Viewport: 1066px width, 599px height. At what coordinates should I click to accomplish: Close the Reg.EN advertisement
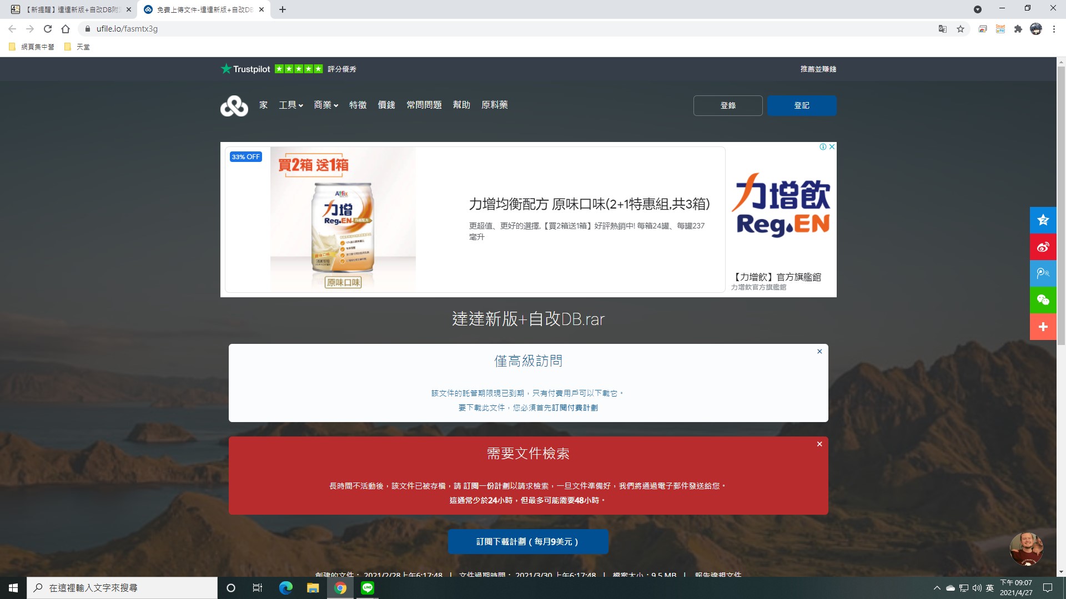(832, 147)
